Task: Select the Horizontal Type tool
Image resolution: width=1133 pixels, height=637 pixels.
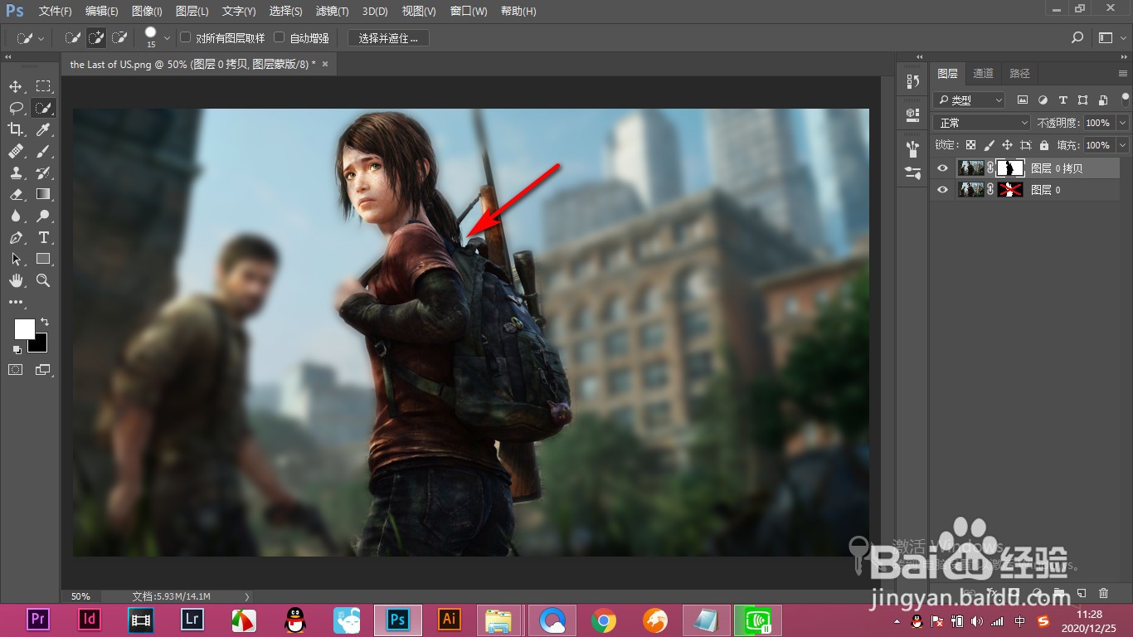Action: 43,237
